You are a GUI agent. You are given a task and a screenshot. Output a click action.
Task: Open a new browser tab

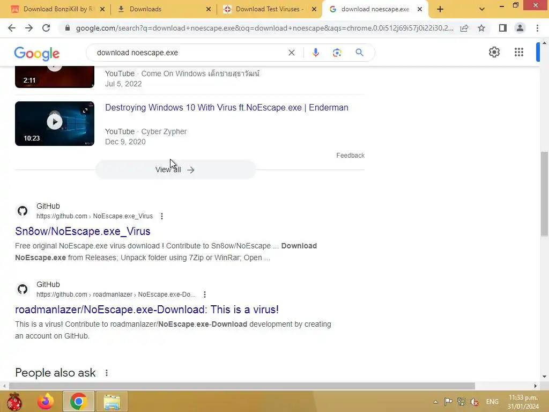(440, 9)
